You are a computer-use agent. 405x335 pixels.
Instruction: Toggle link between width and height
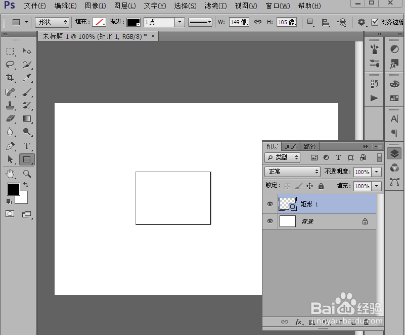257,22
